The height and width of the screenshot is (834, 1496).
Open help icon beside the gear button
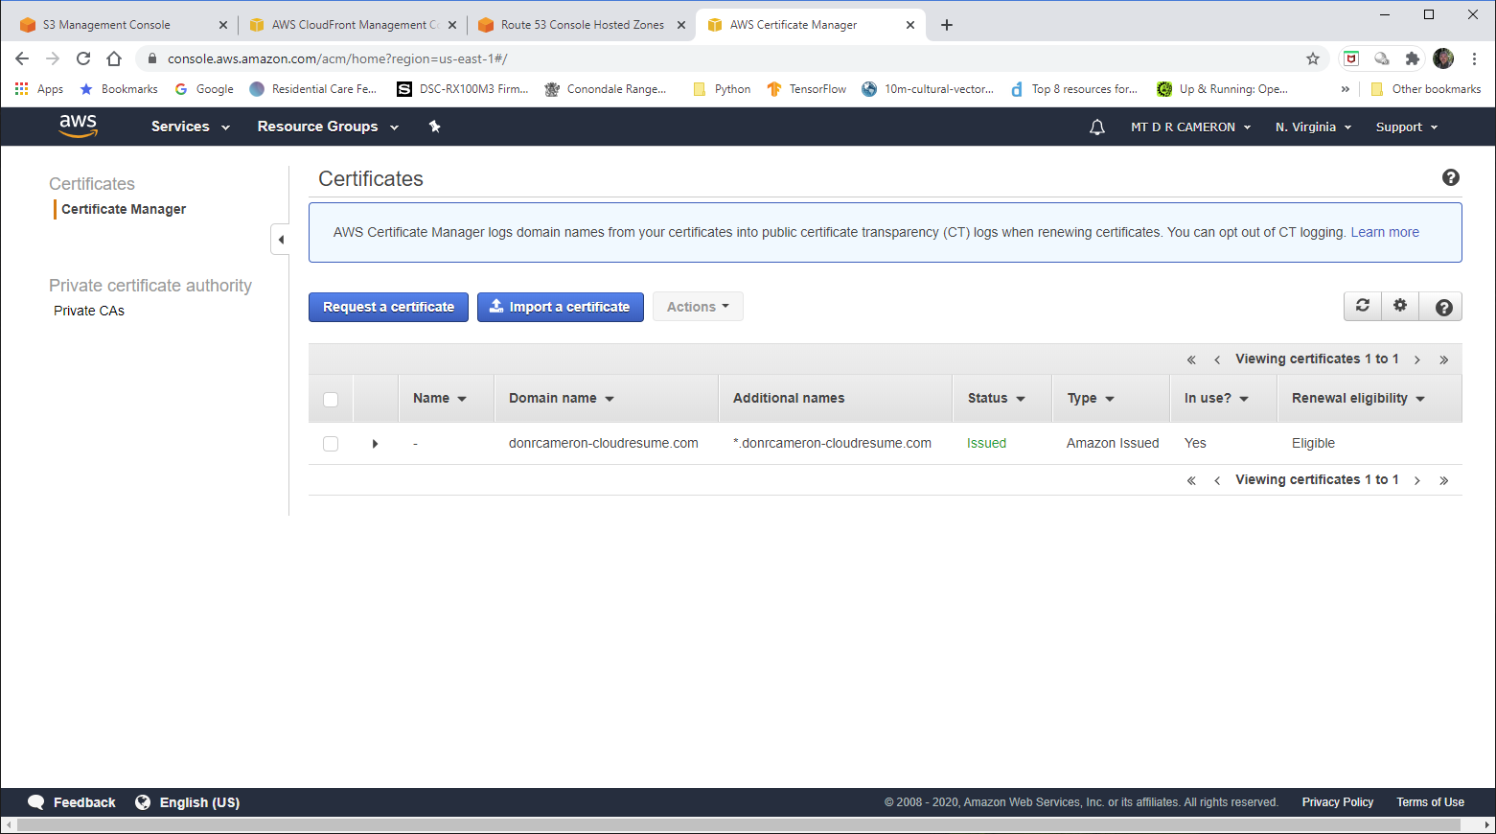tap(1443, 307)
